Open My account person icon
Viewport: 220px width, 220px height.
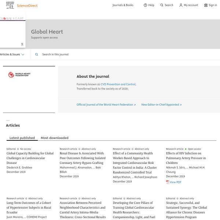181,5
